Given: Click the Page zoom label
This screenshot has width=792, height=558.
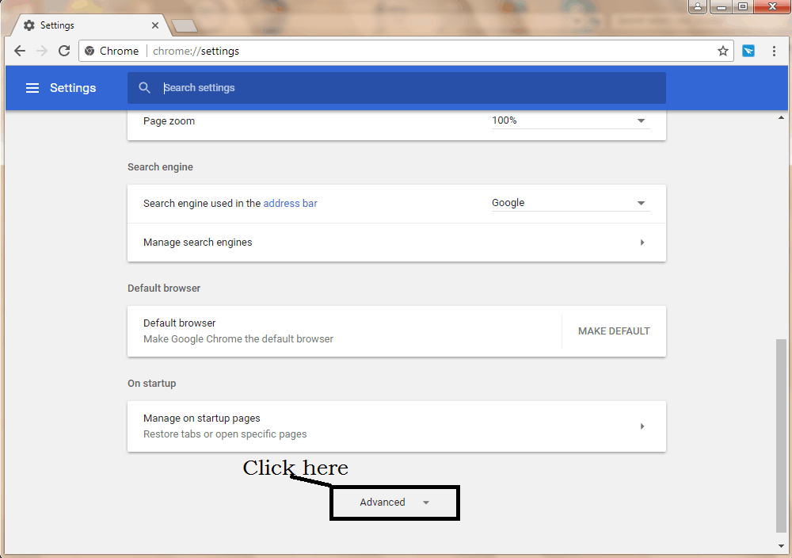Looking at the screenshot, I should point(169,120).
